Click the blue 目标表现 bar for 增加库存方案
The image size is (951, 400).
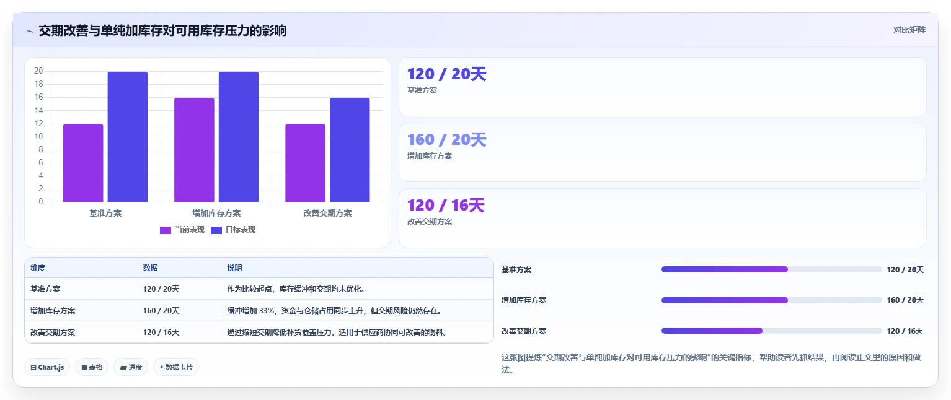(239, 137)
